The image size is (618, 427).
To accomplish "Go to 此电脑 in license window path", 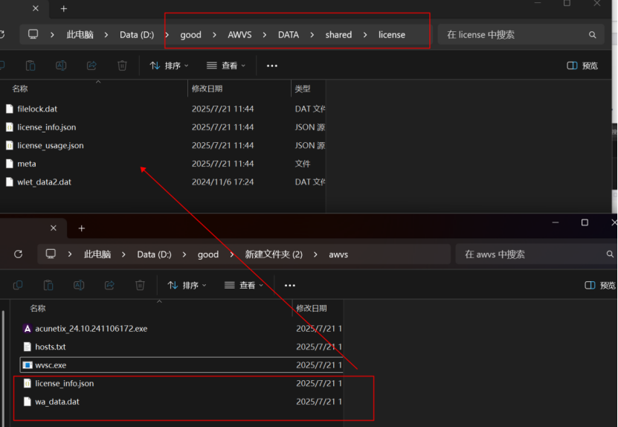I will click(80, 35).
